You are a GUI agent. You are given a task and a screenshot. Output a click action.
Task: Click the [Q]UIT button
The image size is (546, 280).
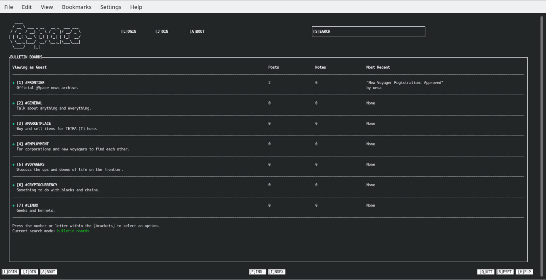[x=486, y=272]
